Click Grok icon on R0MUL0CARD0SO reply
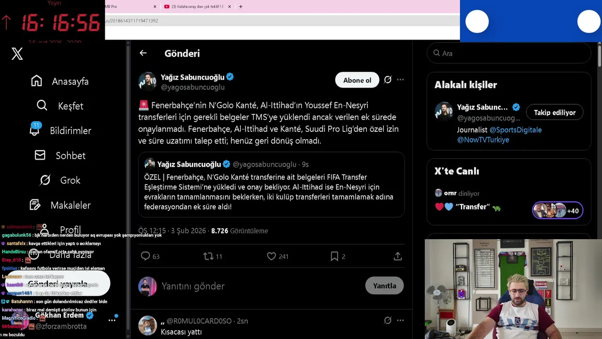 coord(388,321)
